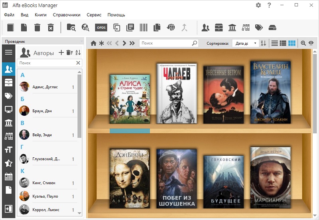
Task: Toggle the eye visibility icon
Action: 311,43
